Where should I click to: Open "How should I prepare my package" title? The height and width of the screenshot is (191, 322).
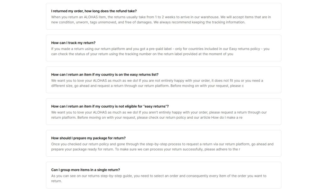click(x=88, y=138)
